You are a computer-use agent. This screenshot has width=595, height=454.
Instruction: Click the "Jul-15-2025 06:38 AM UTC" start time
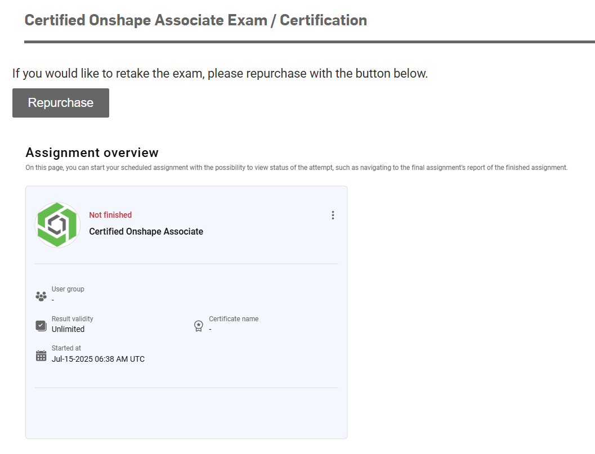[98, 359]
